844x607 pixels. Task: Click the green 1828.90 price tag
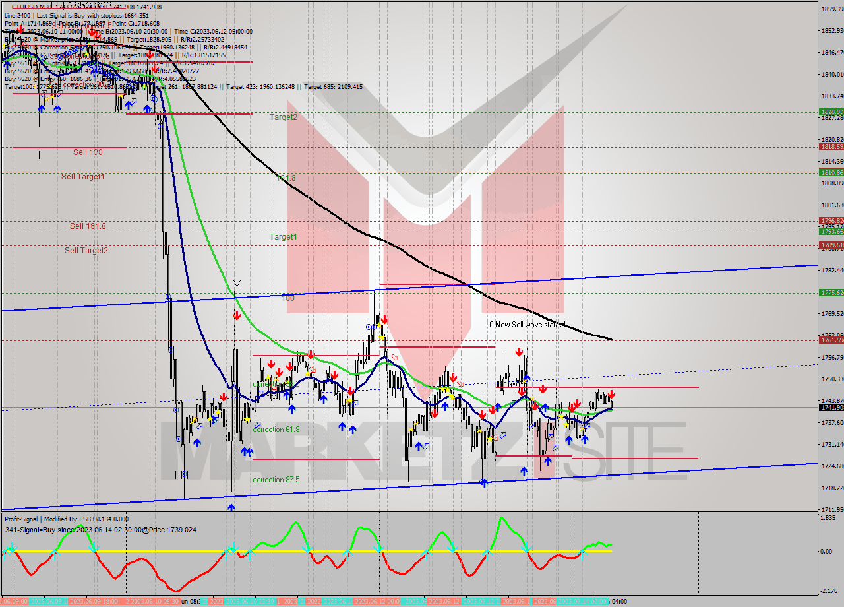tap(831, 112)
